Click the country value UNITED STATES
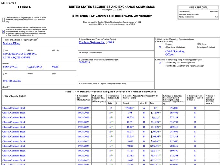 pyautogui.click(x=12, y=81)
